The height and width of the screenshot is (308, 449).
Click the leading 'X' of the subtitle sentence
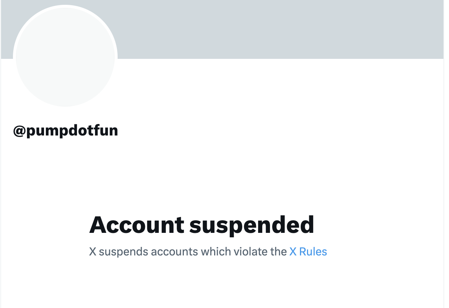click(x=93, y=252)
